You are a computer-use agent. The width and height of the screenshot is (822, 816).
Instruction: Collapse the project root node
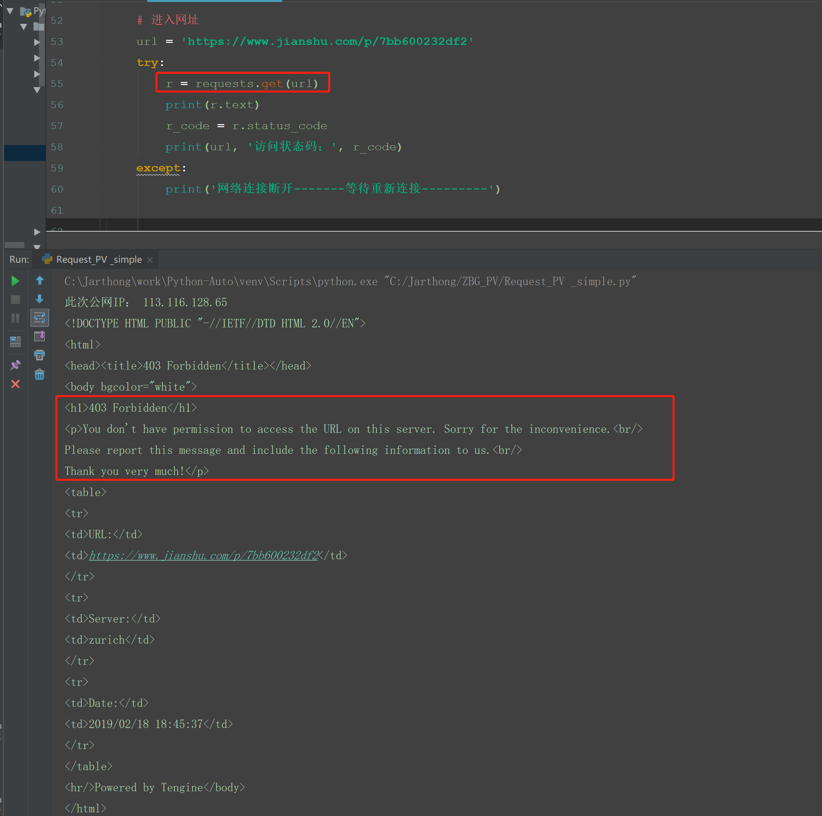pyautogui.click(x=10, y=11)
